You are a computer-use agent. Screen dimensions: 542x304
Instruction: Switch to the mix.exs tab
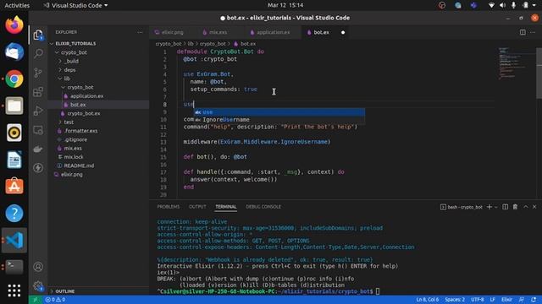(x=218, y=32)
